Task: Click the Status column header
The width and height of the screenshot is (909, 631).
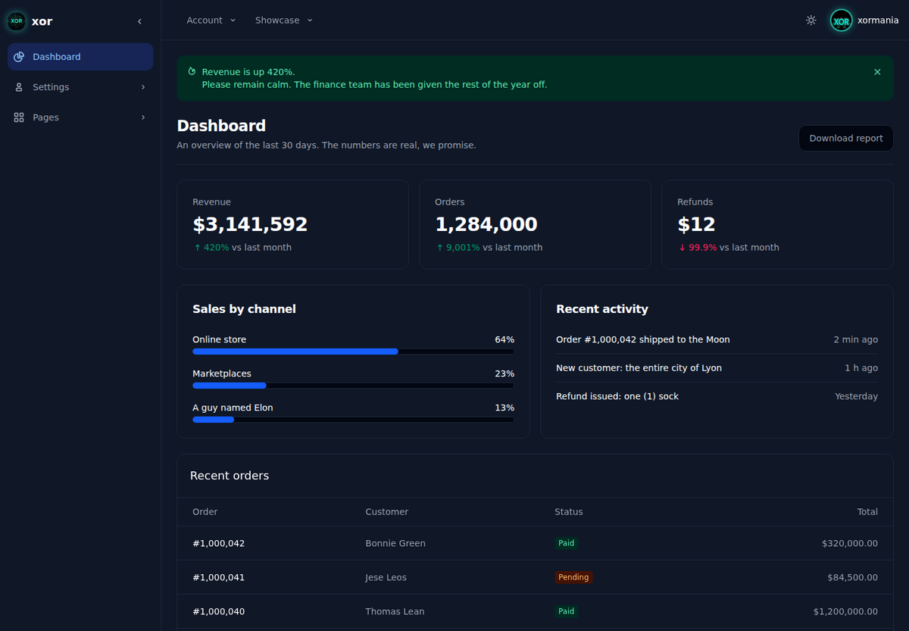Action: pyautogui.click(x=569, y=512)
